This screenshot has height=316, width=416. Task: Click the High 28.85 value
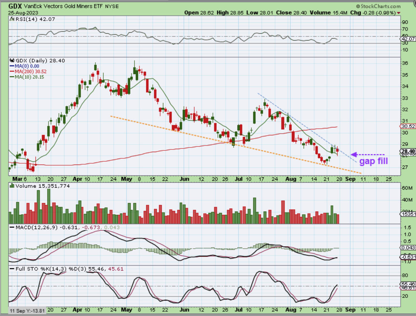(x=230, y=13)
